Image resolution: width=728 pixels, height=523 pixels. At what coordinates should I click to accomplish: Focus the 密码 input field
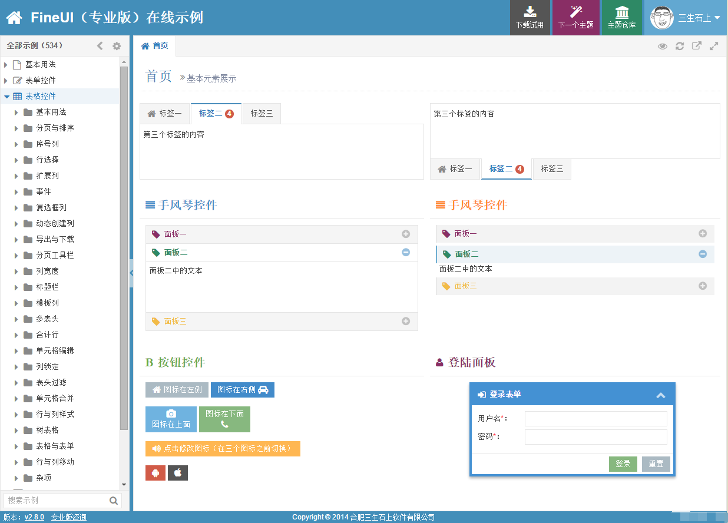(x=596, y=437)
